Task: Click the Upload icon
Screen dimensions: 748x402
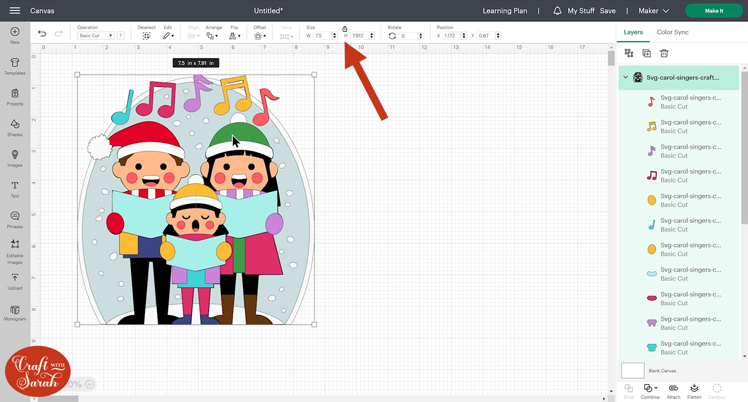Action: coord(14,281)
